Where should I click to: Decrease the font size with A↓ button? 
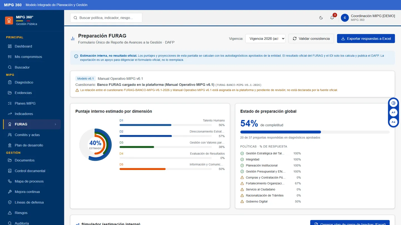tap(393, 122)
